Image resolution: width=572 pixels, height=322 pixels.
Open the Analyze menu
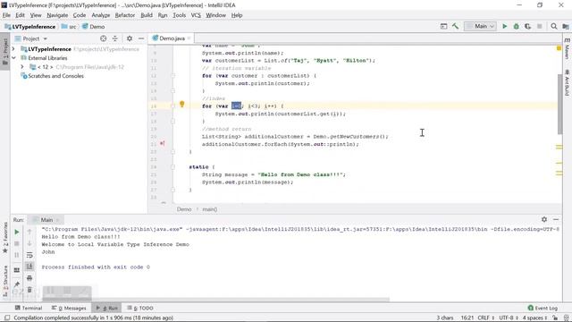[100, 15]
